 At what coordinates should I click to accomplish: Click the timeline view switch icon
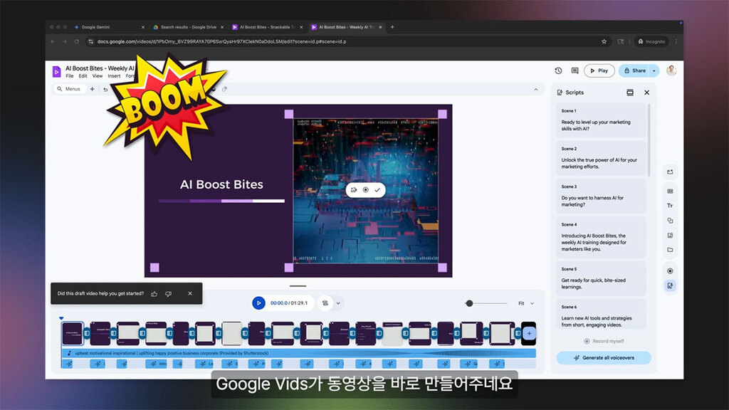[325, 303]
